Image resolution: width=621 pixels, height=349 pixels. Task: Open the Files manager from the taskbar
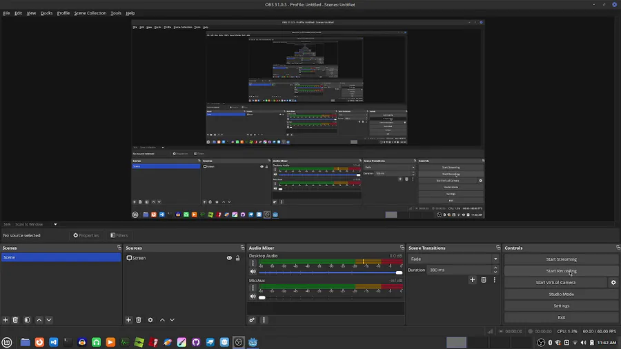25,342
